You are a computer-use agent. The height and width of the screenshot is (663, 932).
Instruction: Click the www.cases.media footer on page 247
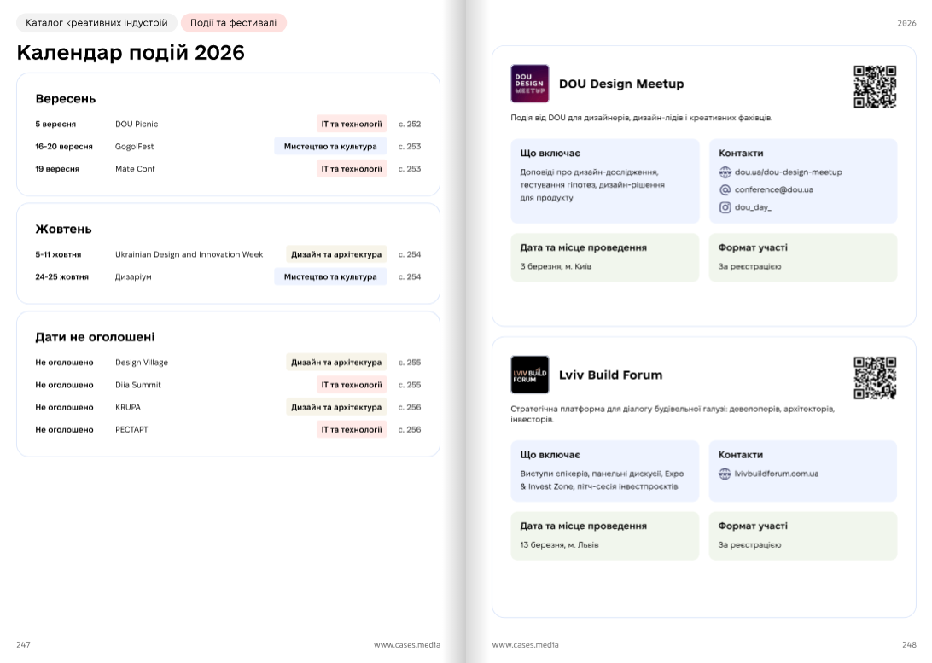pos(407,644)
